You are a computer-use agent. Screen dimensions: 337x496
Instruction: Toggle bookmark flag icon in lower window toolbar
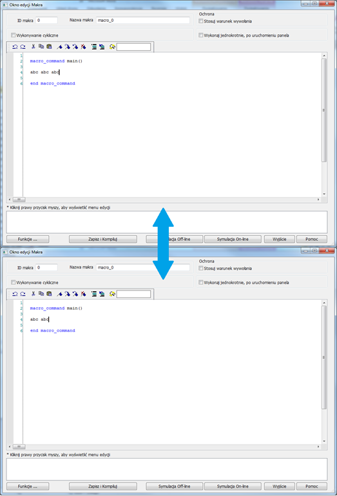tap(59, 294)
